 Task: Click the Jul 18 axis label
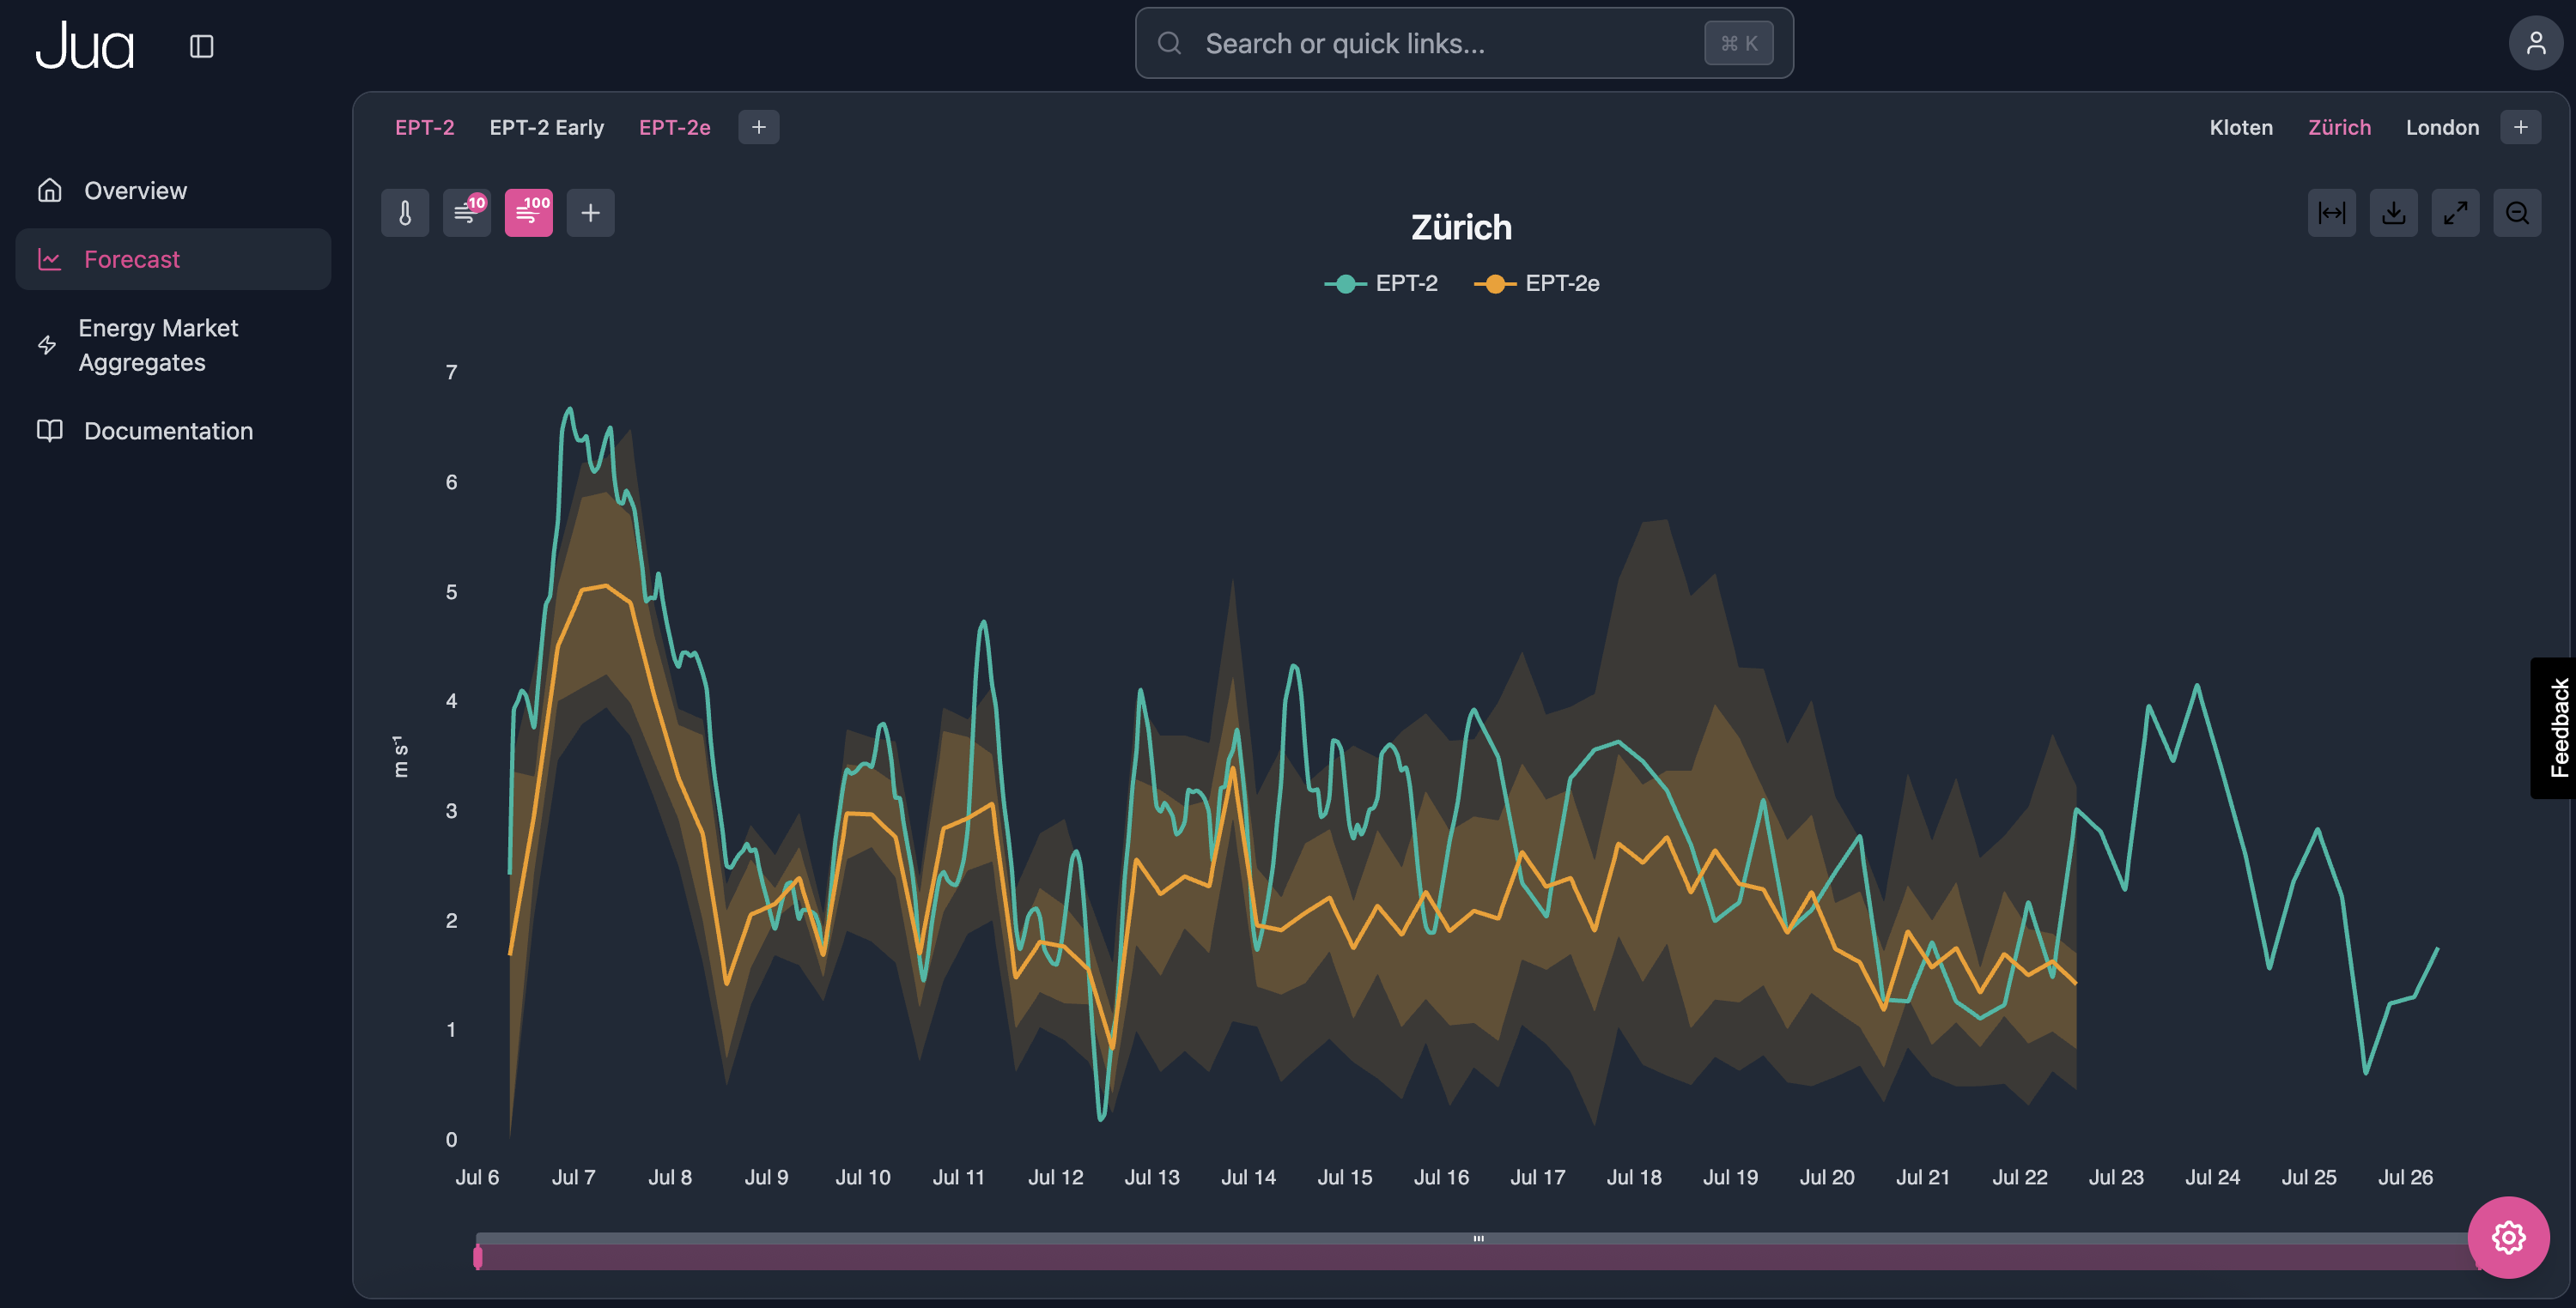click(1634, 1177)
